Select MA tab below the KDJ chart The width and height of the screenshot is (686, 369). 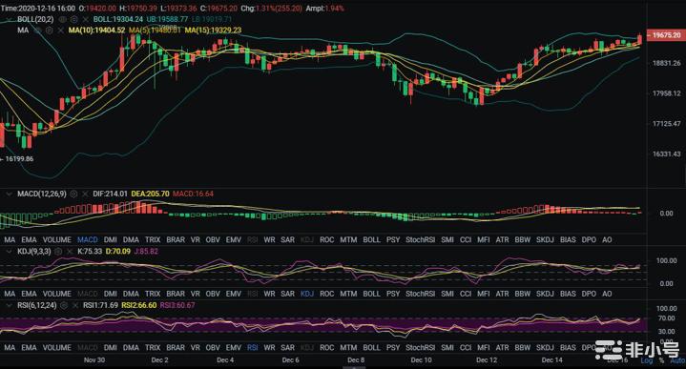click(x=10, y=294)
